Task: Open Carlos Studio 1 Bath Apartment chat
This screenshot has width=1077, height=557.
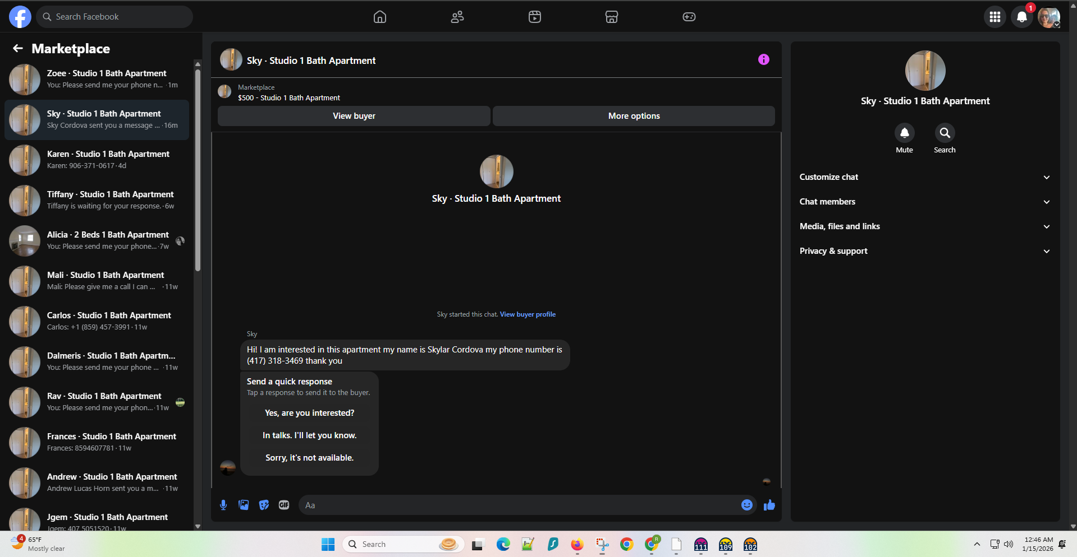Action: tap(97, 322)
